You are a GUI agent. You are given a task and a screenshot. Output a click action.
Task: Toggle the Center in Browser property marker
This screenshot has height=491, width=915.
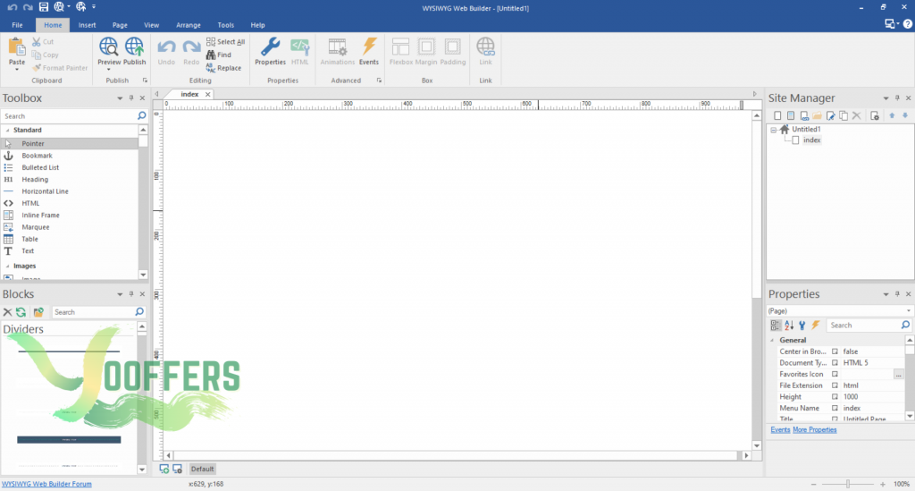pyautogui.click(x=835, y=351)
